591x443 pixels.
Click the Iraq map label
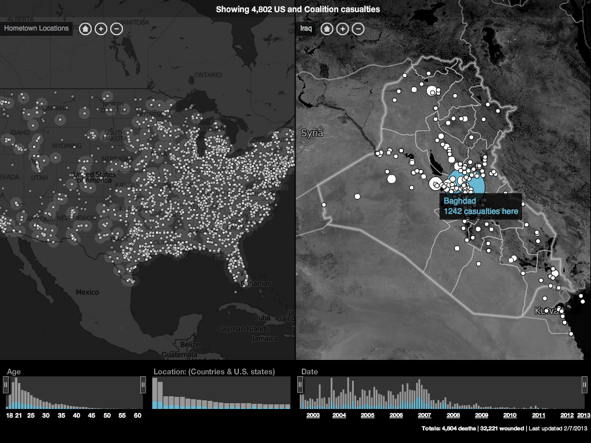coord(305,28)
